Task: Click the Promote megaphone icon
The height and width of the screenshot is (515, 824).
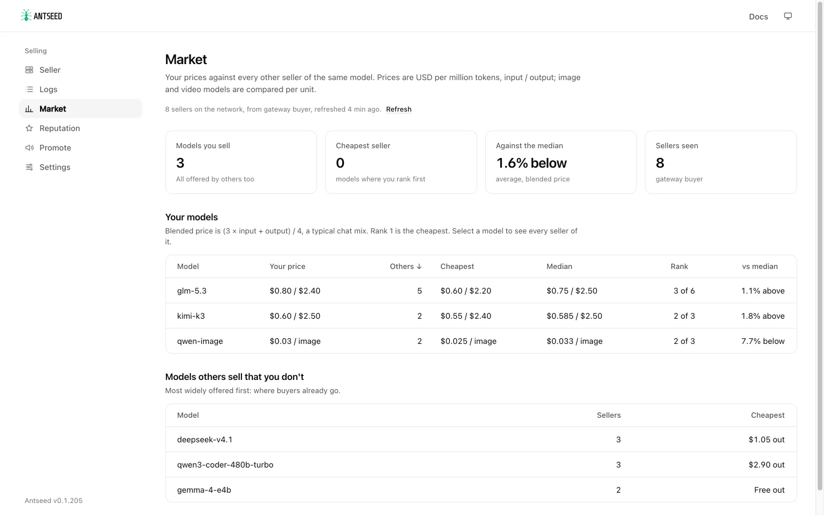Action: pos(29,148)
